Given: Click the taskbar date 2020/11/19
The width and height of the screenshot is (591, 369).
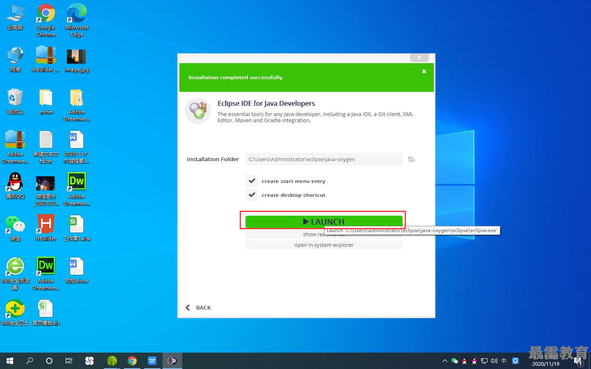Looking at the screenshot, I should coord(545,364).
